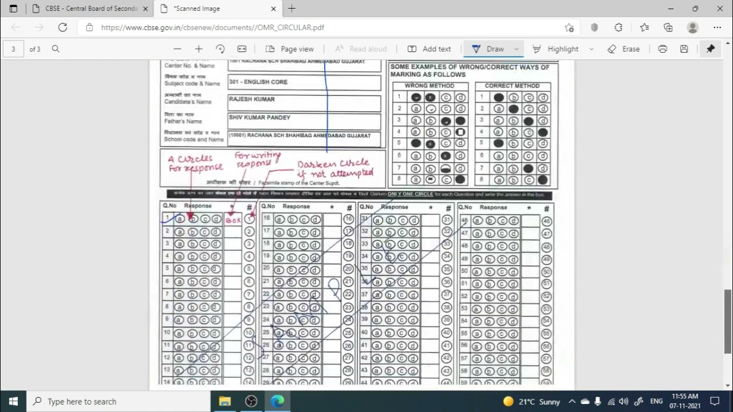Refresh the browser page
Viewport: 733px width, 412px height.
[63, 27]
